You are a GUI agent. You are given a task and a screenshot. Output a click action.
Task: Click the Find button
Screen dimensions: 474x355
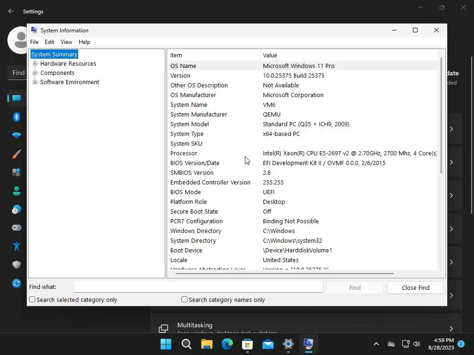(x=355, y=288)
